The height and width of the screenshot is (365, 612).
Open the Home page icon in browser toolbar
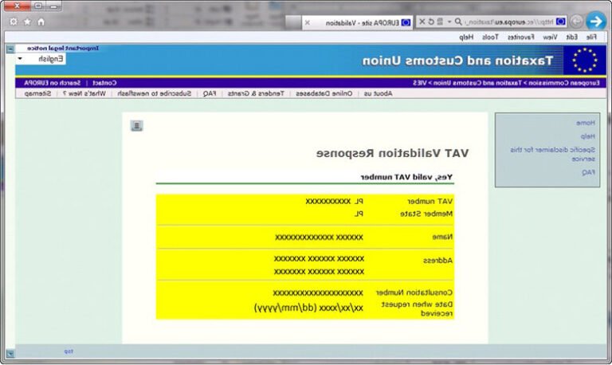click(x=41, y=22)
